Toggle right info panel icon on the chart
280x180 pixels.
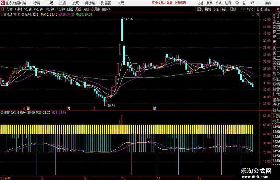(257, 15)
